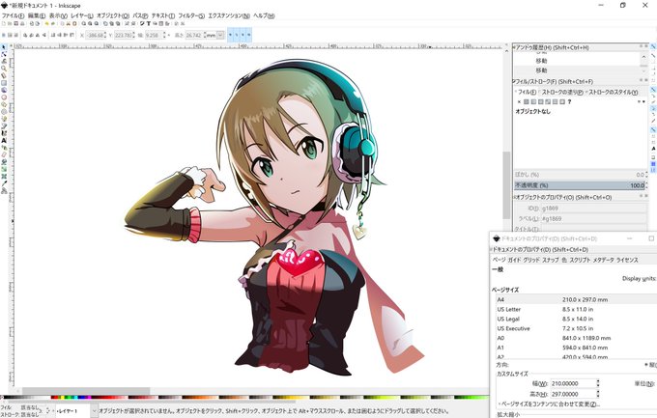Switch to ストロークのスタイル(Y) tab
This screenshot has width=657, height=418.
coord(613,92)
